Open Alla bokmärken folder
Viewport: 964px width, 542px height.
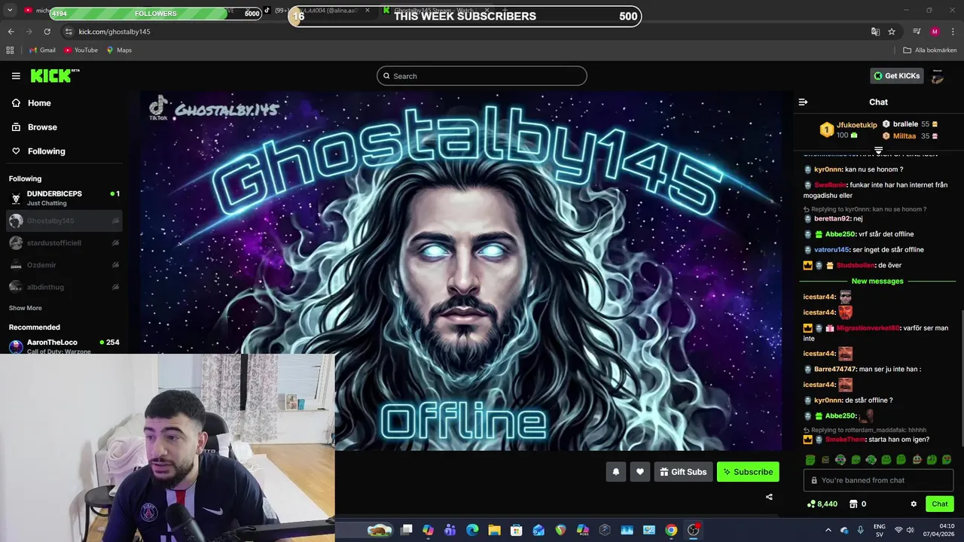coord(930,50)
